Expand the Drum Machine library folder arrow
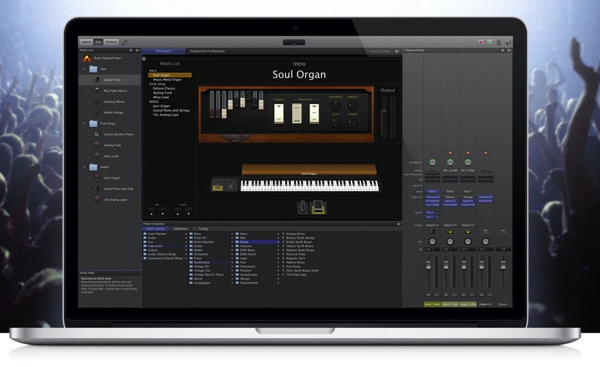The height and width of the screenshot is (367, 600). 232,242
